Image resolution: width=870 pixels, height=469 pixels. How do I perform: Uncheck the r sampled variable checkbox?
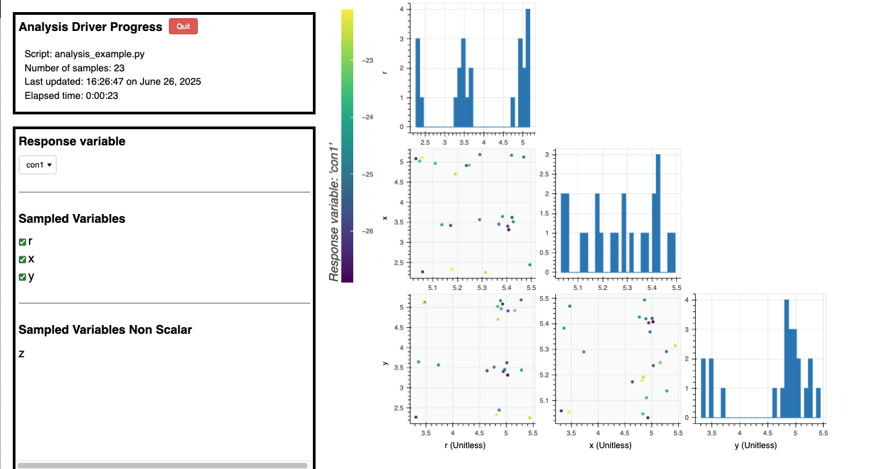click(x=23, y=242)
